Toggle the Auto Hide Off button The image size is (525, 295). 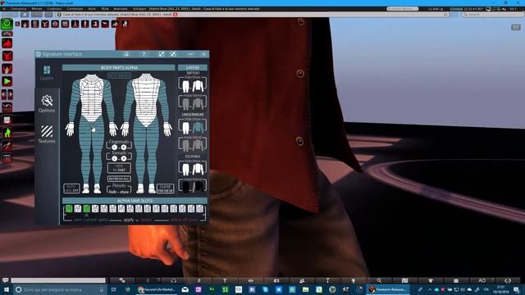click(x=71, y=188)
